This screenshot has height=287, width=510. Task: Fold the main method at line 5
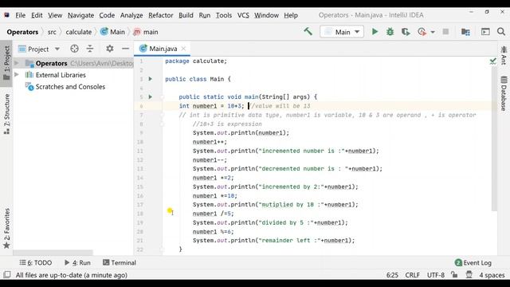click(162, 96)
